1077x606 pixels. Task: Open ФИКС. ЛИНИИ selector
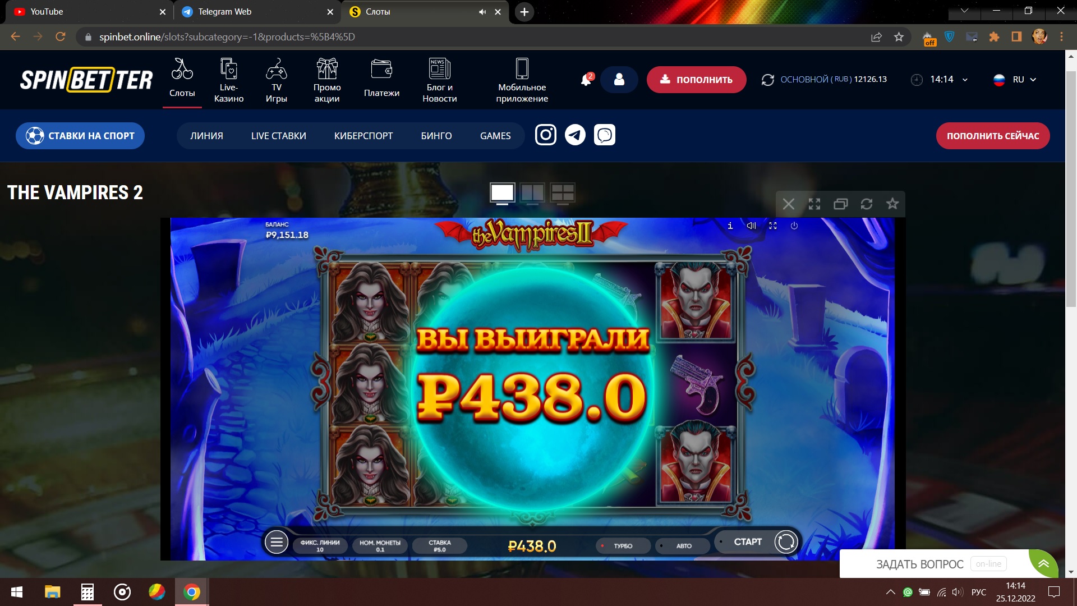pos(320,545)
